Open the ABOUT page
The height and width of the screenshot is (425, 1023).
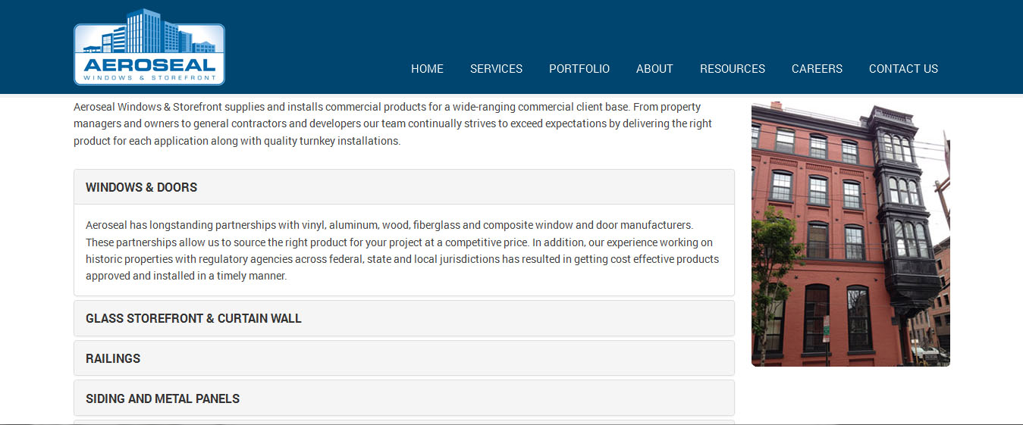654,69
